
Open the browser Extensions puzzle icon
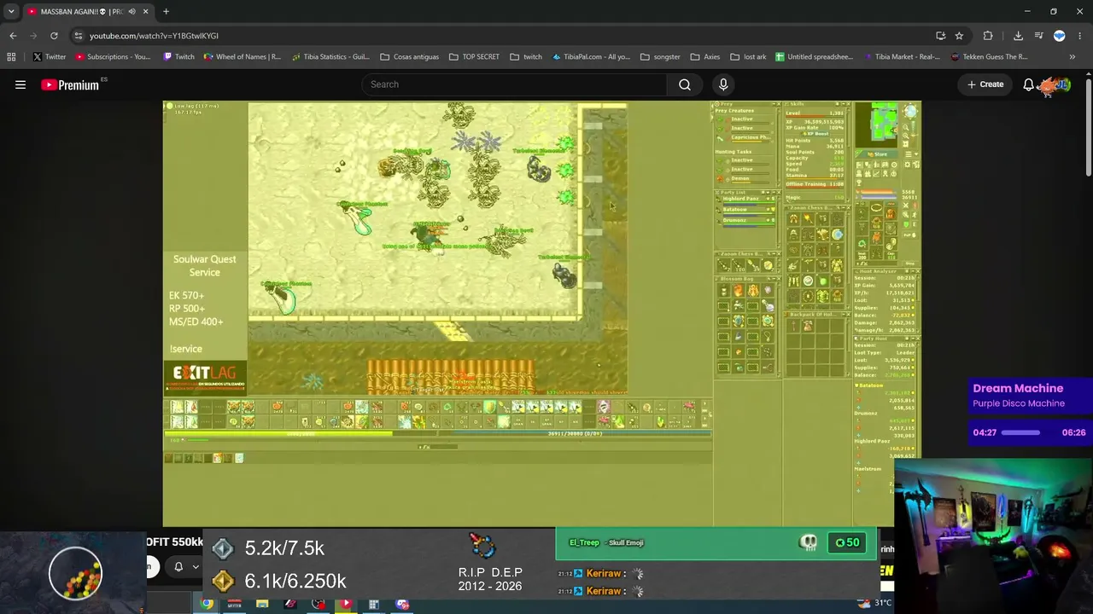[x=988, y=36]
